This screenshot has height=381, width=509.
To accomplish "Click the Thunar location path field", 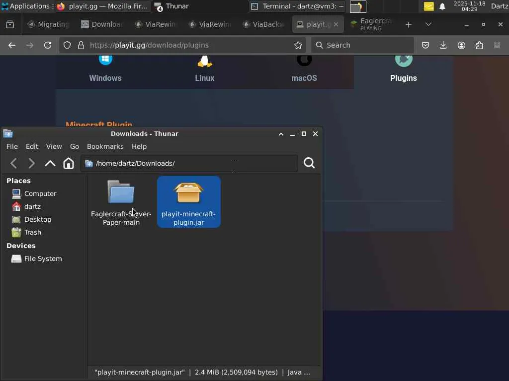I will click(x=189, y=163).
